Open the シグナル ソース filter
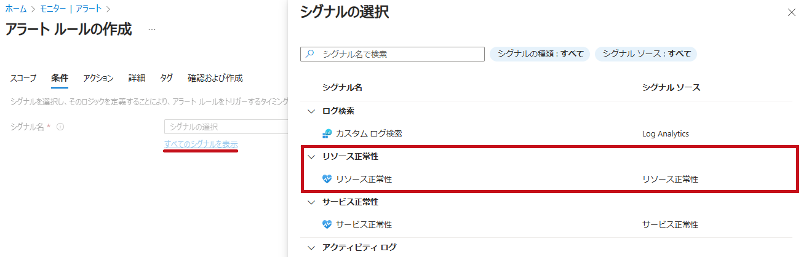 [x=646, y=53]
